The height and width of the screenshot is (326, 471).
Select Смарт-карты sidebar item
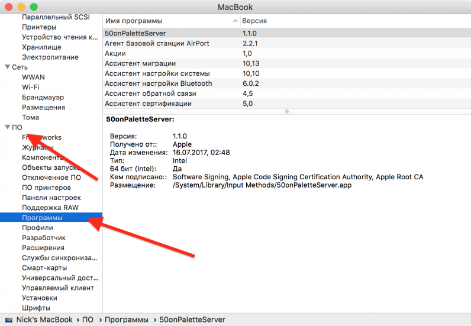[x=44, y=267]
